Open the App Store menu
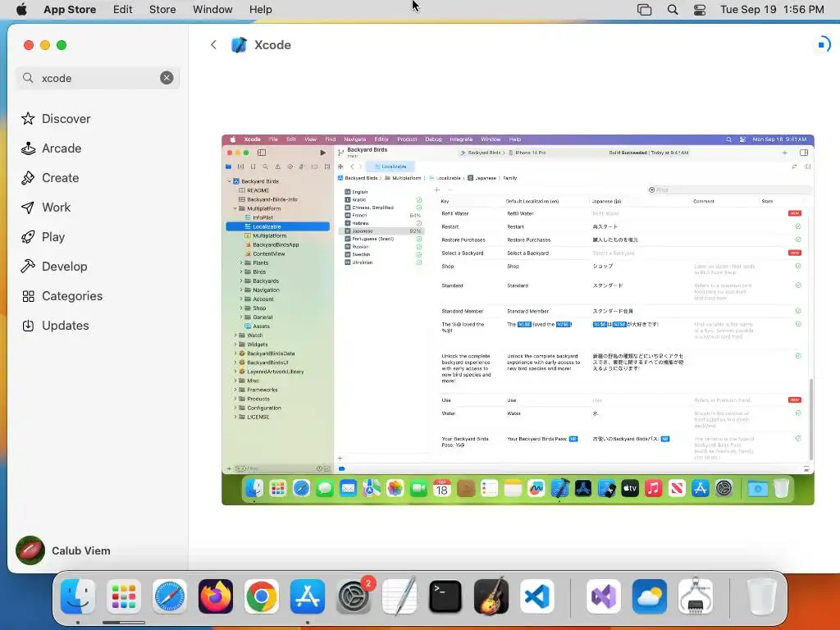This screenshot has width=840, height=630. click(x=70, y=9)
